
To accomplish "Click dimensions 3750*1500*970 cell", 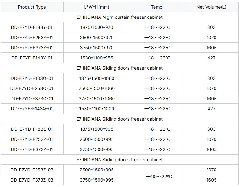I will [97, 48].
